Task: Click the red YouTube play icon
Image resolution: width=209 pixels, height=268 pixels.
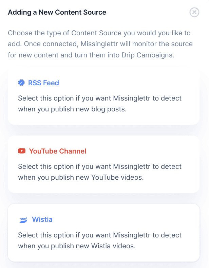Action: point(22,151)
